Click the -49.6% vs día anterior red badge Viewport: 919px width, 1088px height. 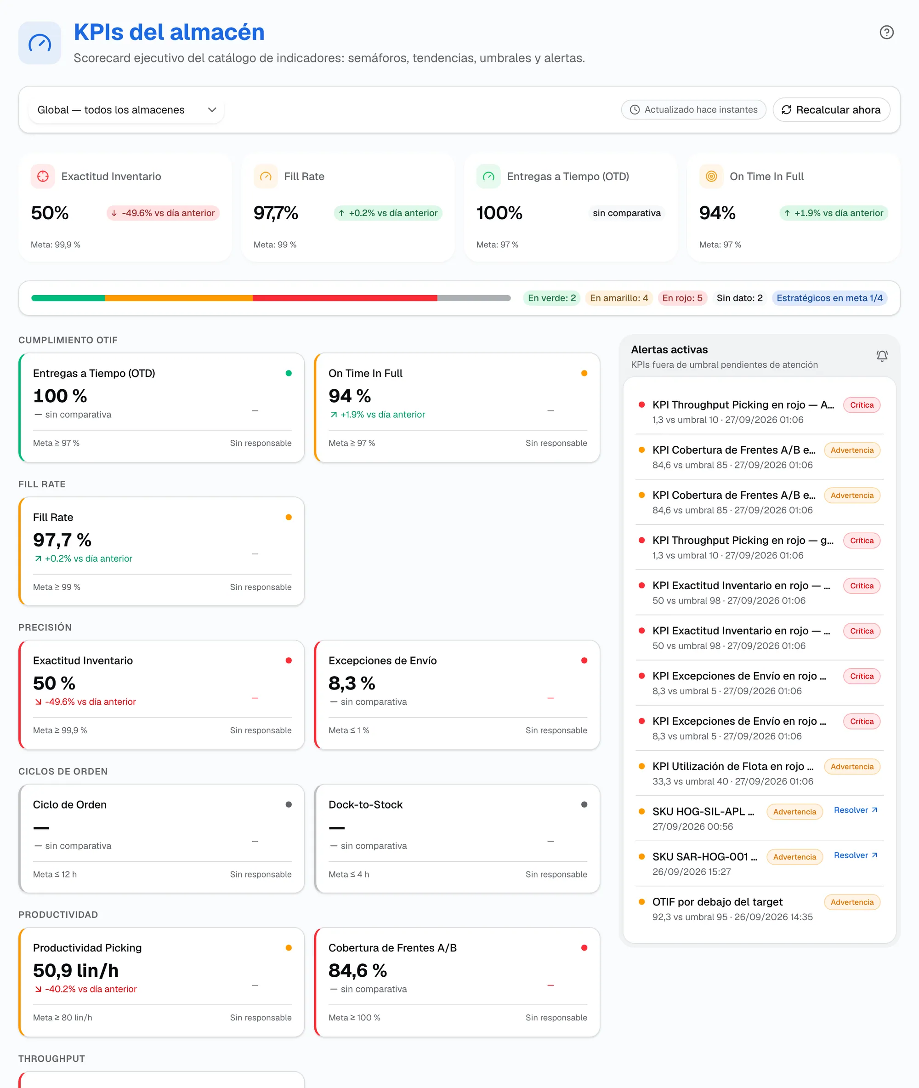tap(163, 213)
